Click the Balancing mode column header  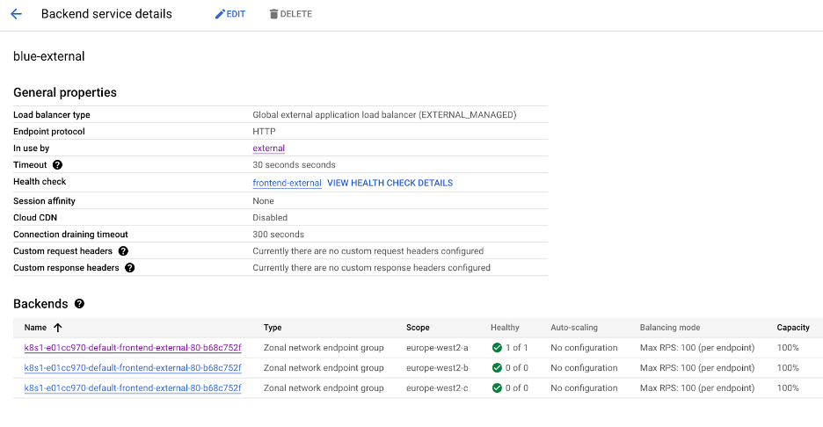(x=669, y=328)
